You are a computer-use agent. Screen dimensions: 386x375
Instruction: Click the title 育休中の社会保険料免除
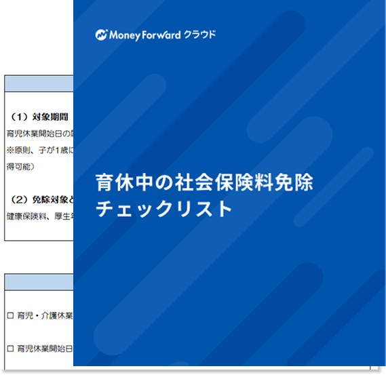click(x=204, y=182)
